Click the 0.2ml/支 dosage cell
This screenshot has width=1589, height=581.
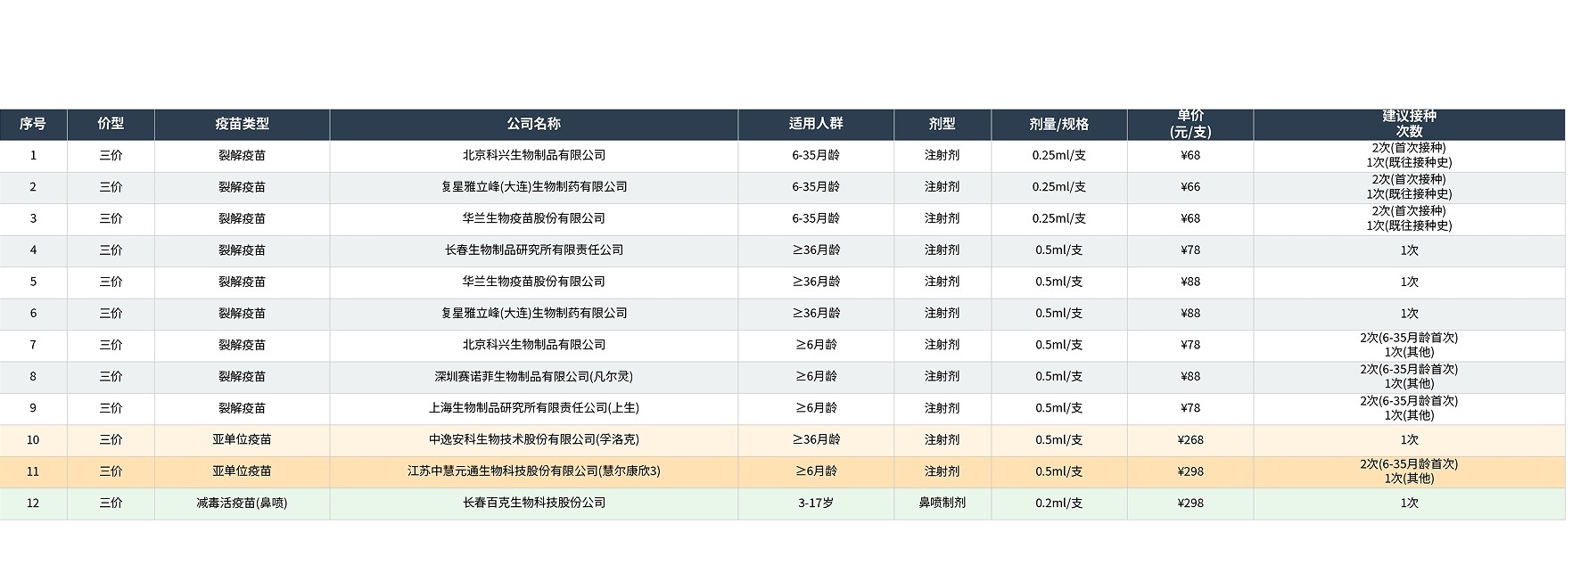coord(1059,503)
